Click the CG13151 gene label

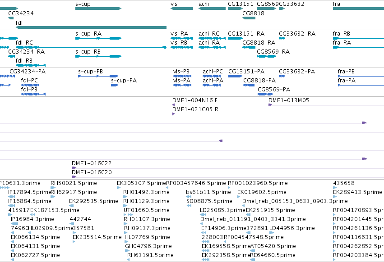tap(241, 4)
